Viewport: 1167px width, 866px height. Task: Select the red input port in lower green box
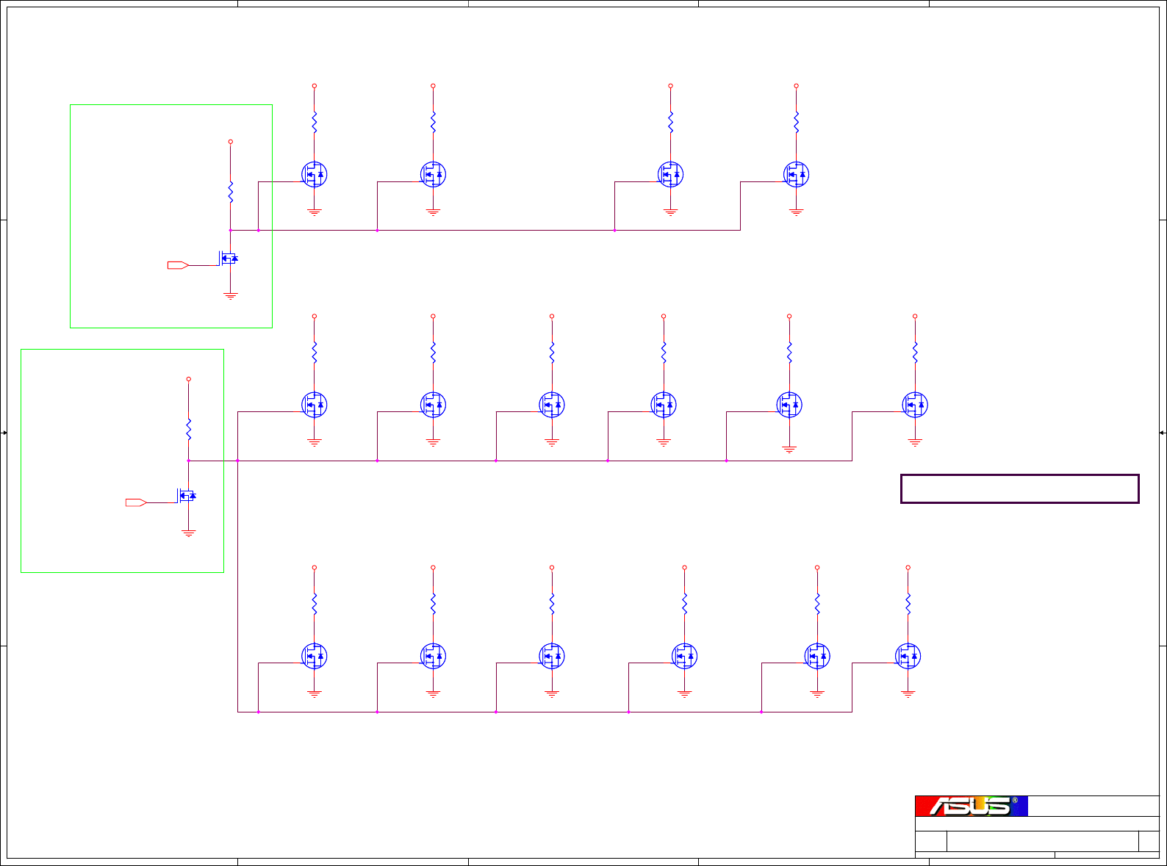(137, 502)
